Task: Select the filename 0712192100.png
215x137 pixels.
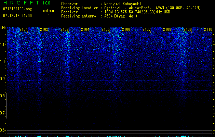Action: pos(17,9)
